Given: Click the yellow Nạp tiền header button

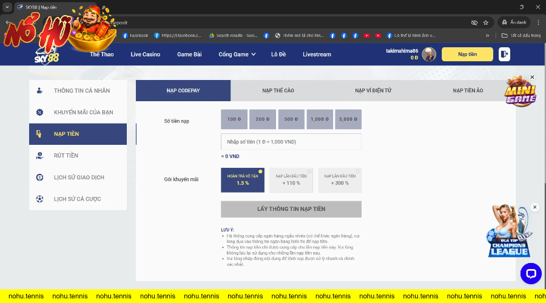Looking at the screenshot, I should tap(467, 55).
